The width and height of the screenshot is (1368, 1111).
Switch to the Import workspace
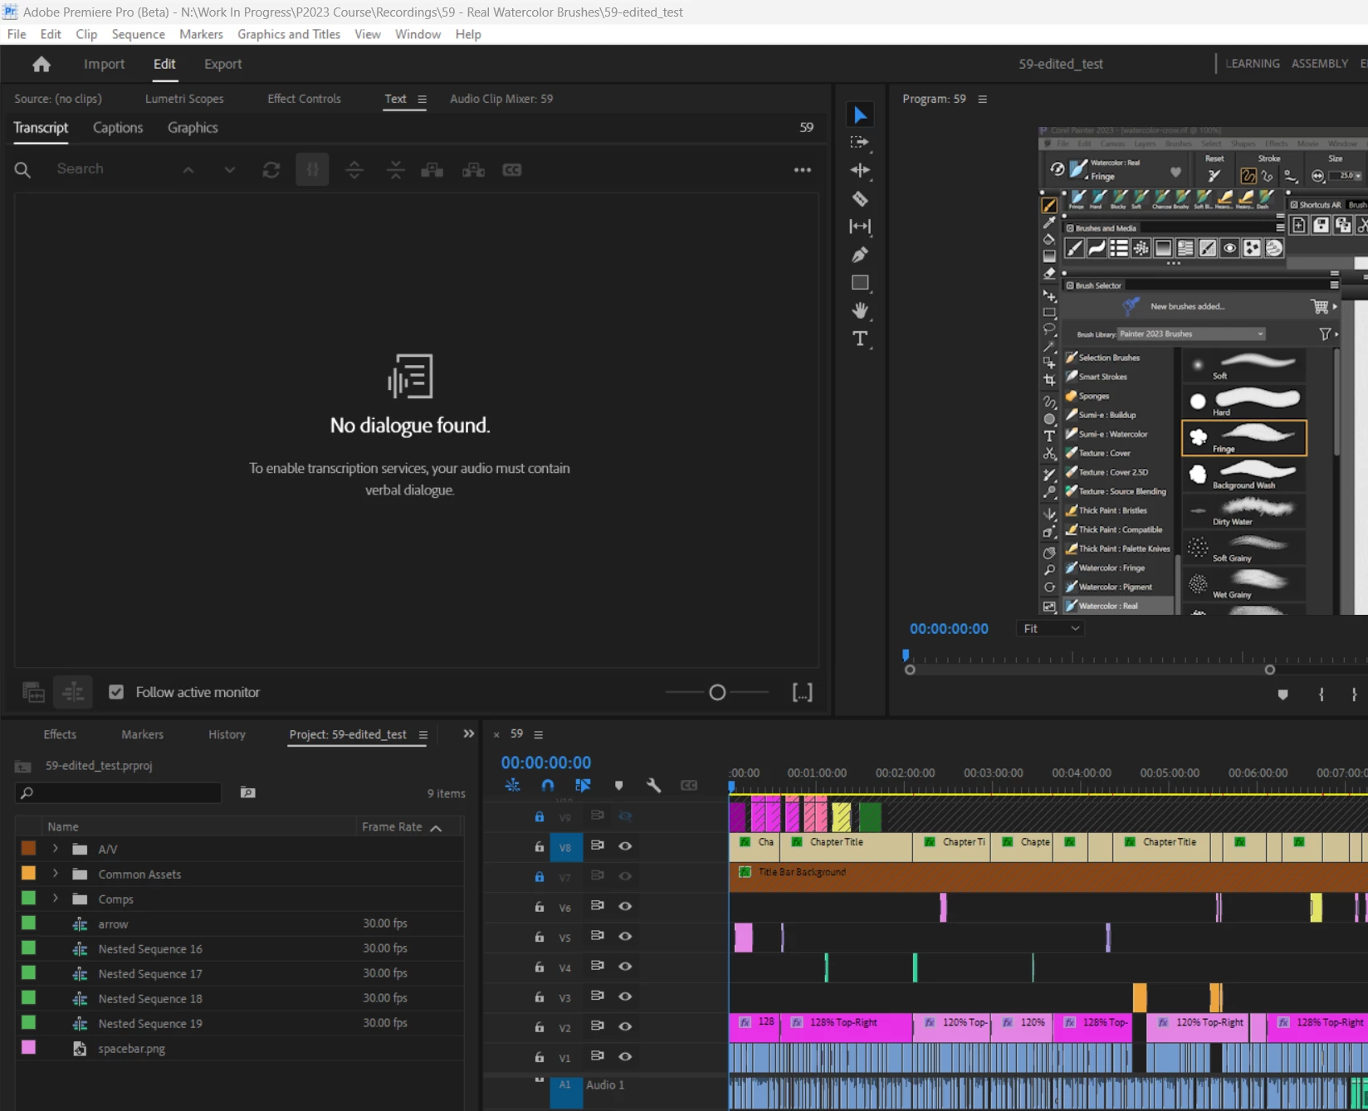coord(104,64)
